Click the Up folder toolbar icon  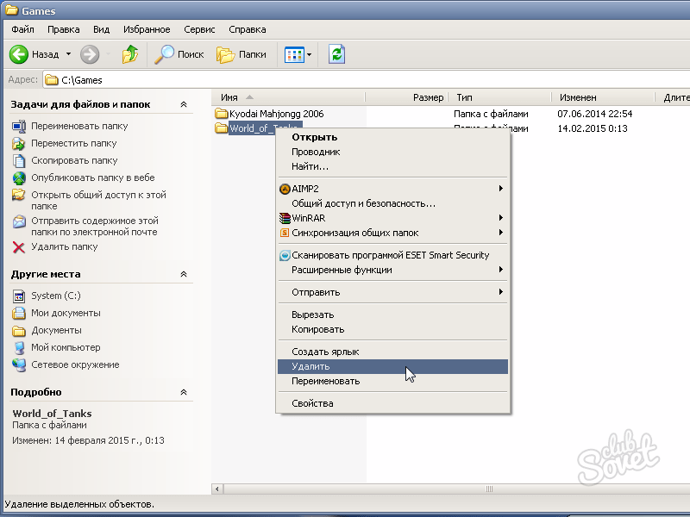(130, 54)
